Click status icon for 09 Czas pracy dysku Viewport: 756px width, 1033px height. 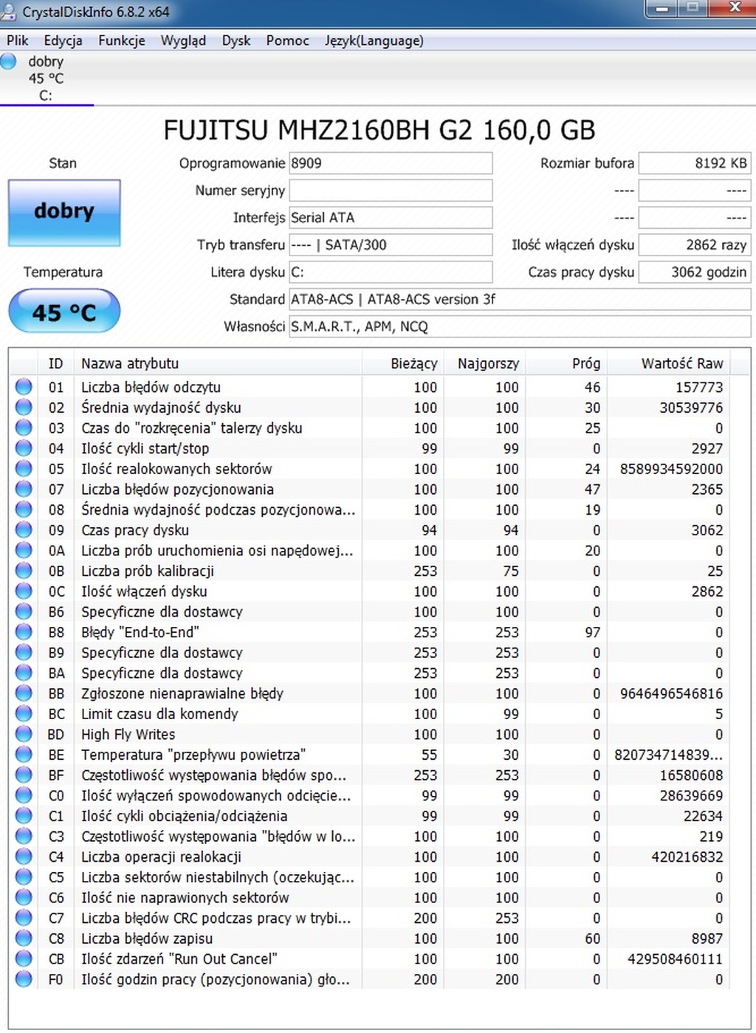pos(24,529)
